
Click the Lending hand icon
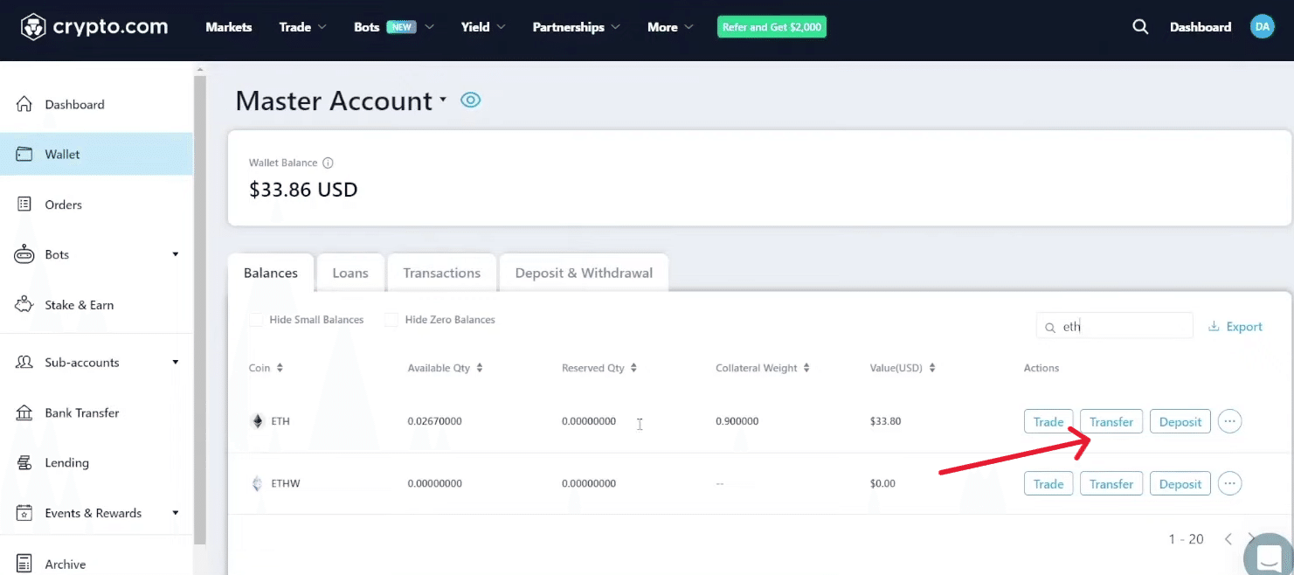[24, 462]
